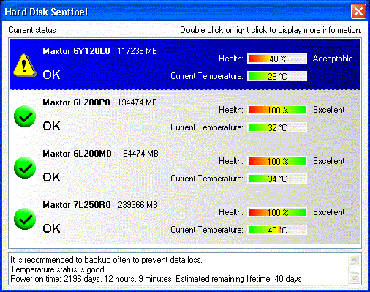Click the 'Temperature status is good.' line
The width and height of the screenshot is (370, 292).
pyautogui.click(x=58, y=269)
